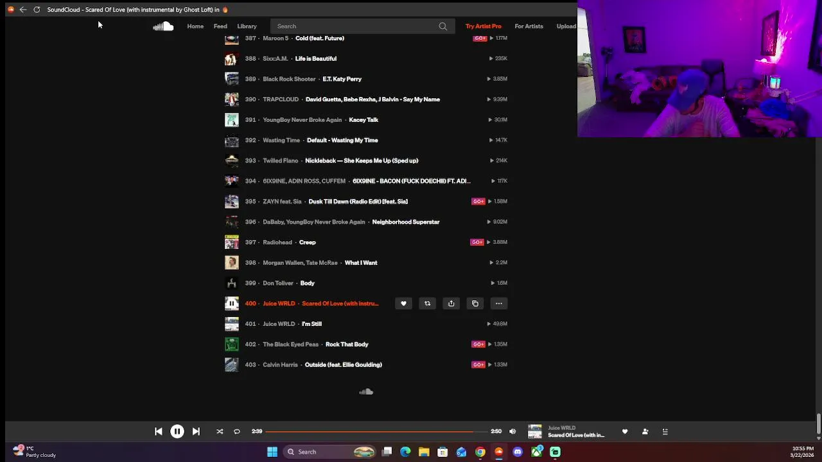Image resolution: width=822 pixels, height=462 pixels.
Task: Like the playing track in player bar
Action: (x=625, y=432)
